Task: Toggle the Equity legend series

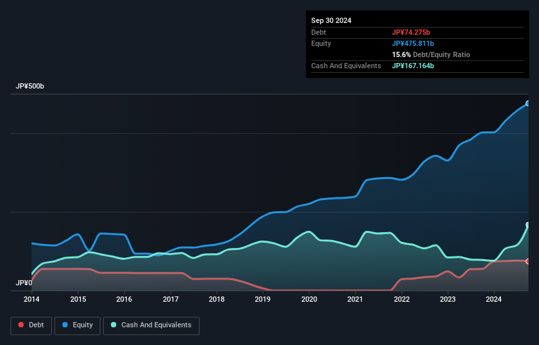Action: [77, 325]
